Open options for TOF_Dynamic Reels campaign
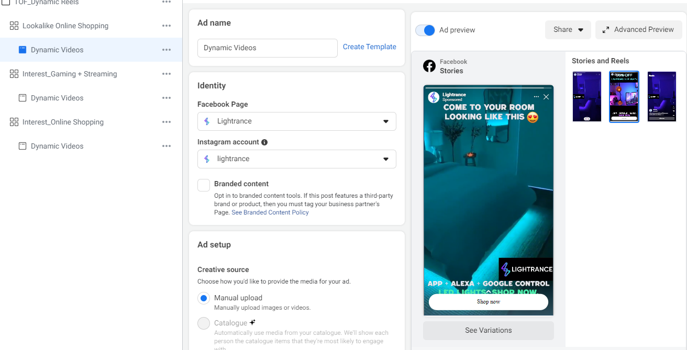This screenshot has height=350, width=687. 167,2
